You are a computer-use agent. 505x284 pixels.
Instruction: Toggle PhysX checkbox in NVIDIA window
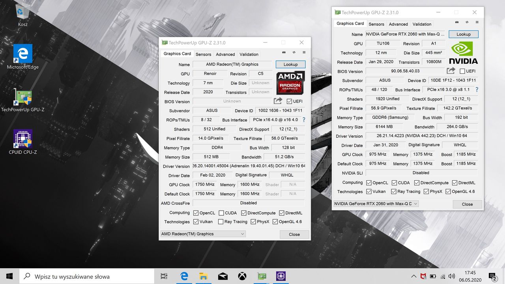click(426, 191)
